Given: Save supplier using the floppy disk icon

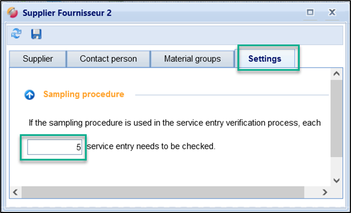Looking at the screenshot, I should [36, 34].
